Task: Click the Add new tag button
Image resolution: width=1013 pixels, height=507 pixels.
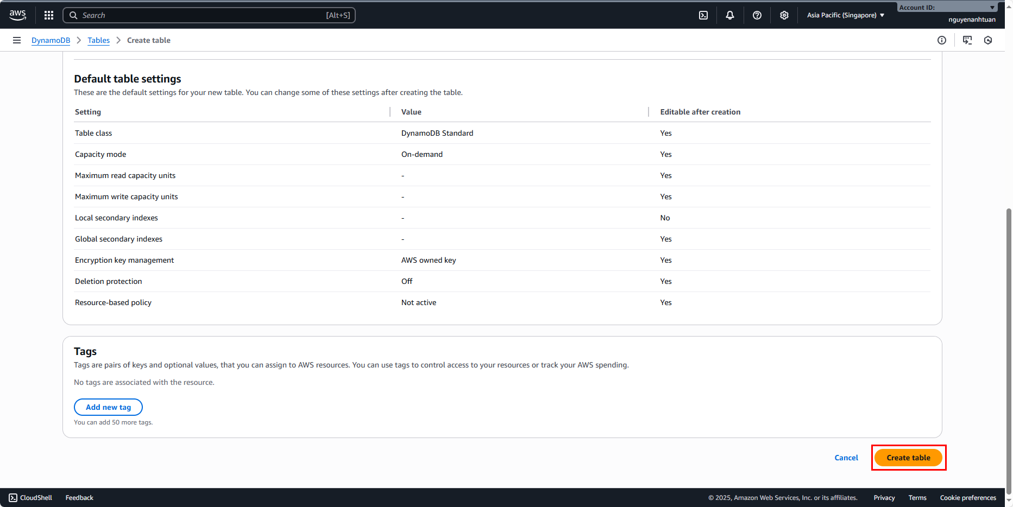Action: click(x=108, y=407)
